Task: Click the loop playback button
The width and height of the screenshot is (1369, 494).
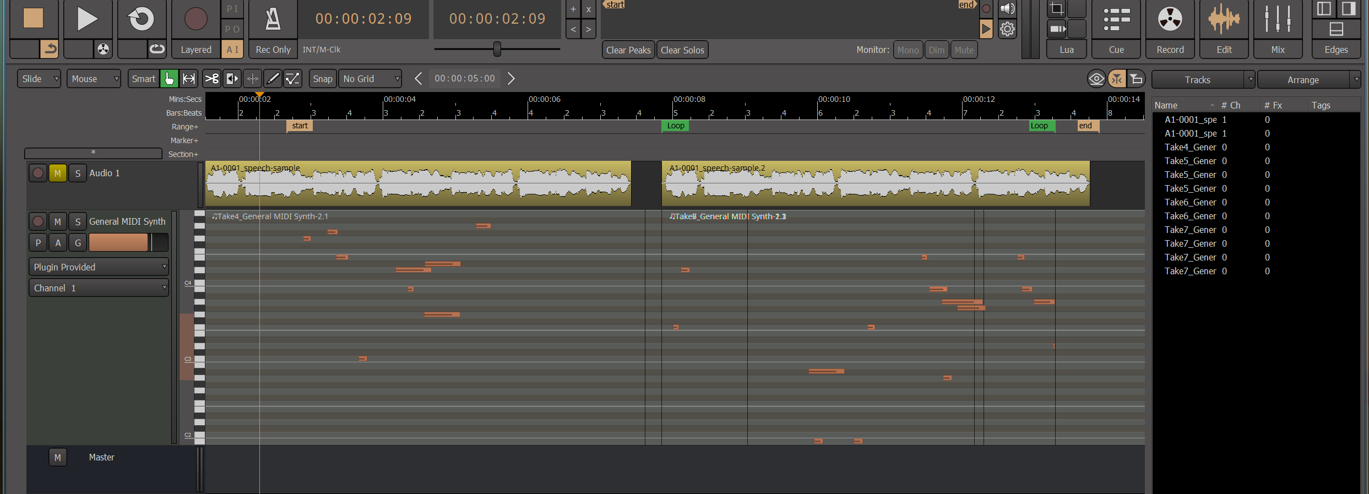Action: point(141,19)
